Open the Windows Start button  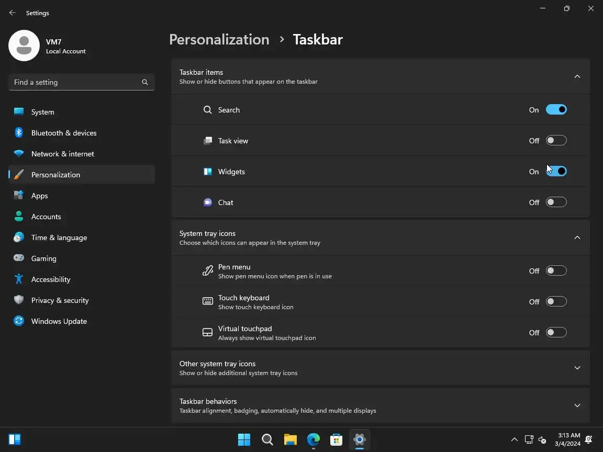point(244,439)
